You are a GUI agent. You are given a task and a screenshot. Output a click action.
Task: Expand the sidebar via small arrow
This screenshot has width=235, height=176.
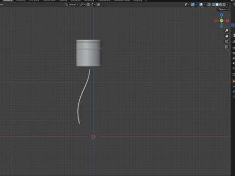point(230,16)
